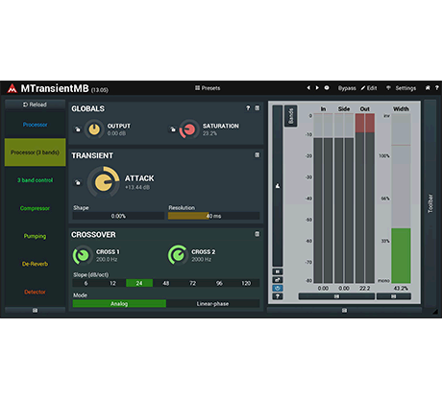Open the Crossover panel menu icon
The height and width of the screenshot is (399, 442).
[258, 234]
